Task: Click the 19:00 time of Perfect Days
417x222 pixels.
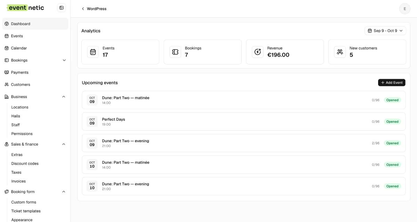Action: (x=106, y=125)
